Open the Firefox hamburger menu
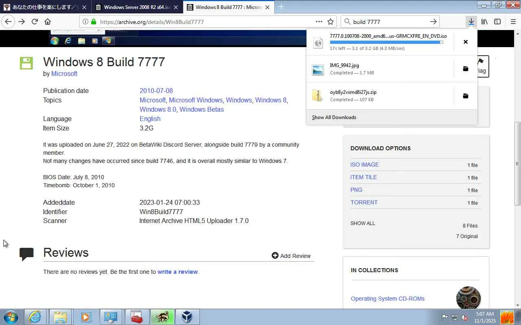This screenshot has width=521, height=325. click(513, 22)
